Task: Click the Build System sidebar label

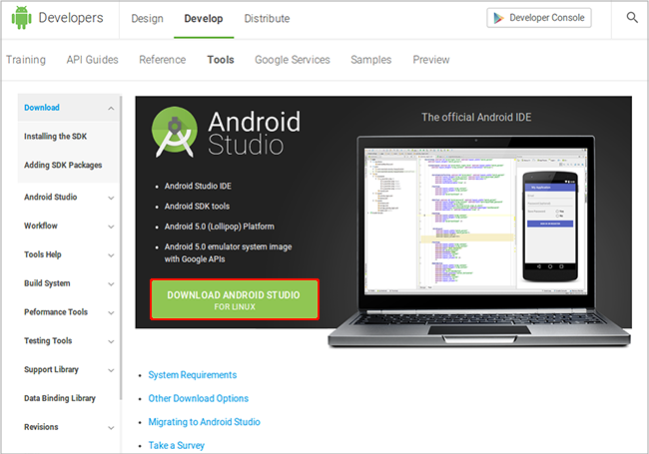Action: click(47, 283)
